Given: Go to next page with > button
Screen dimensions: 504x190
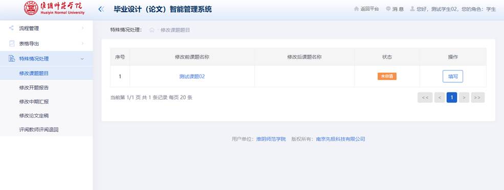Looking at the screenshot, I should (x=464, y=98).
